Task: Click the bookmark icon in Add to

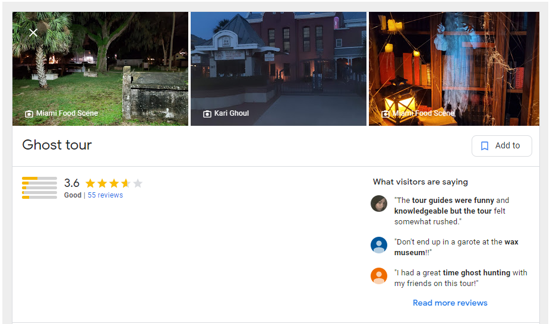Action: pyautogui.click(x=485, y=146)
